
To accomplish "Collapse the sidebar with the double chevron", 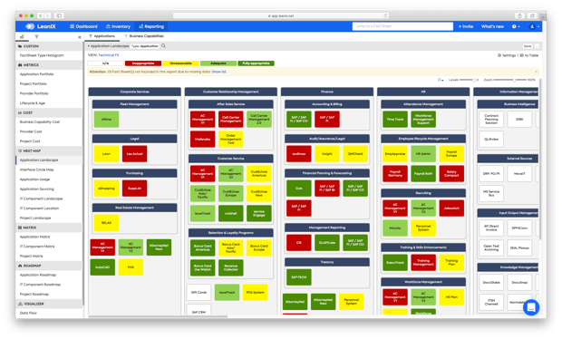I will tap(79, 37).
